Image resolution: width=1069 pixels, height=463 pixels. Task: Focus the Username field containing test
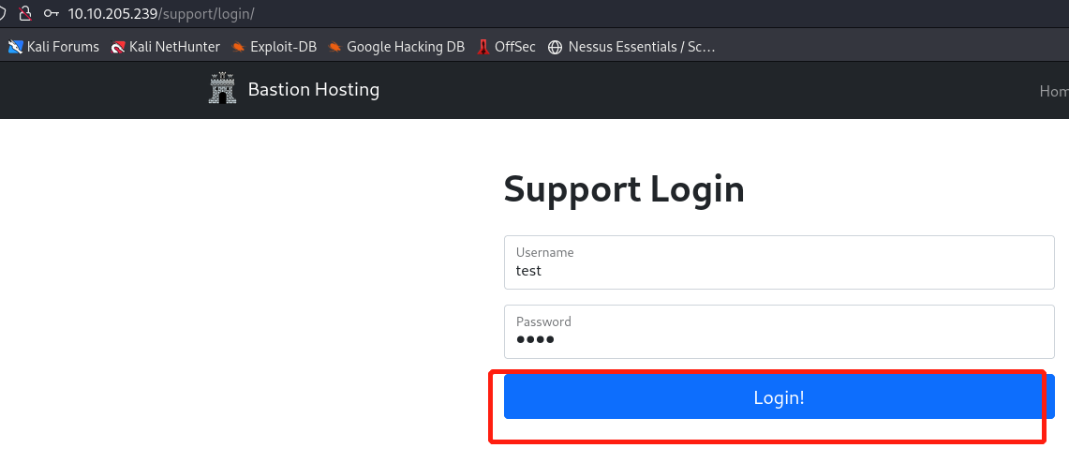[779, 271]
